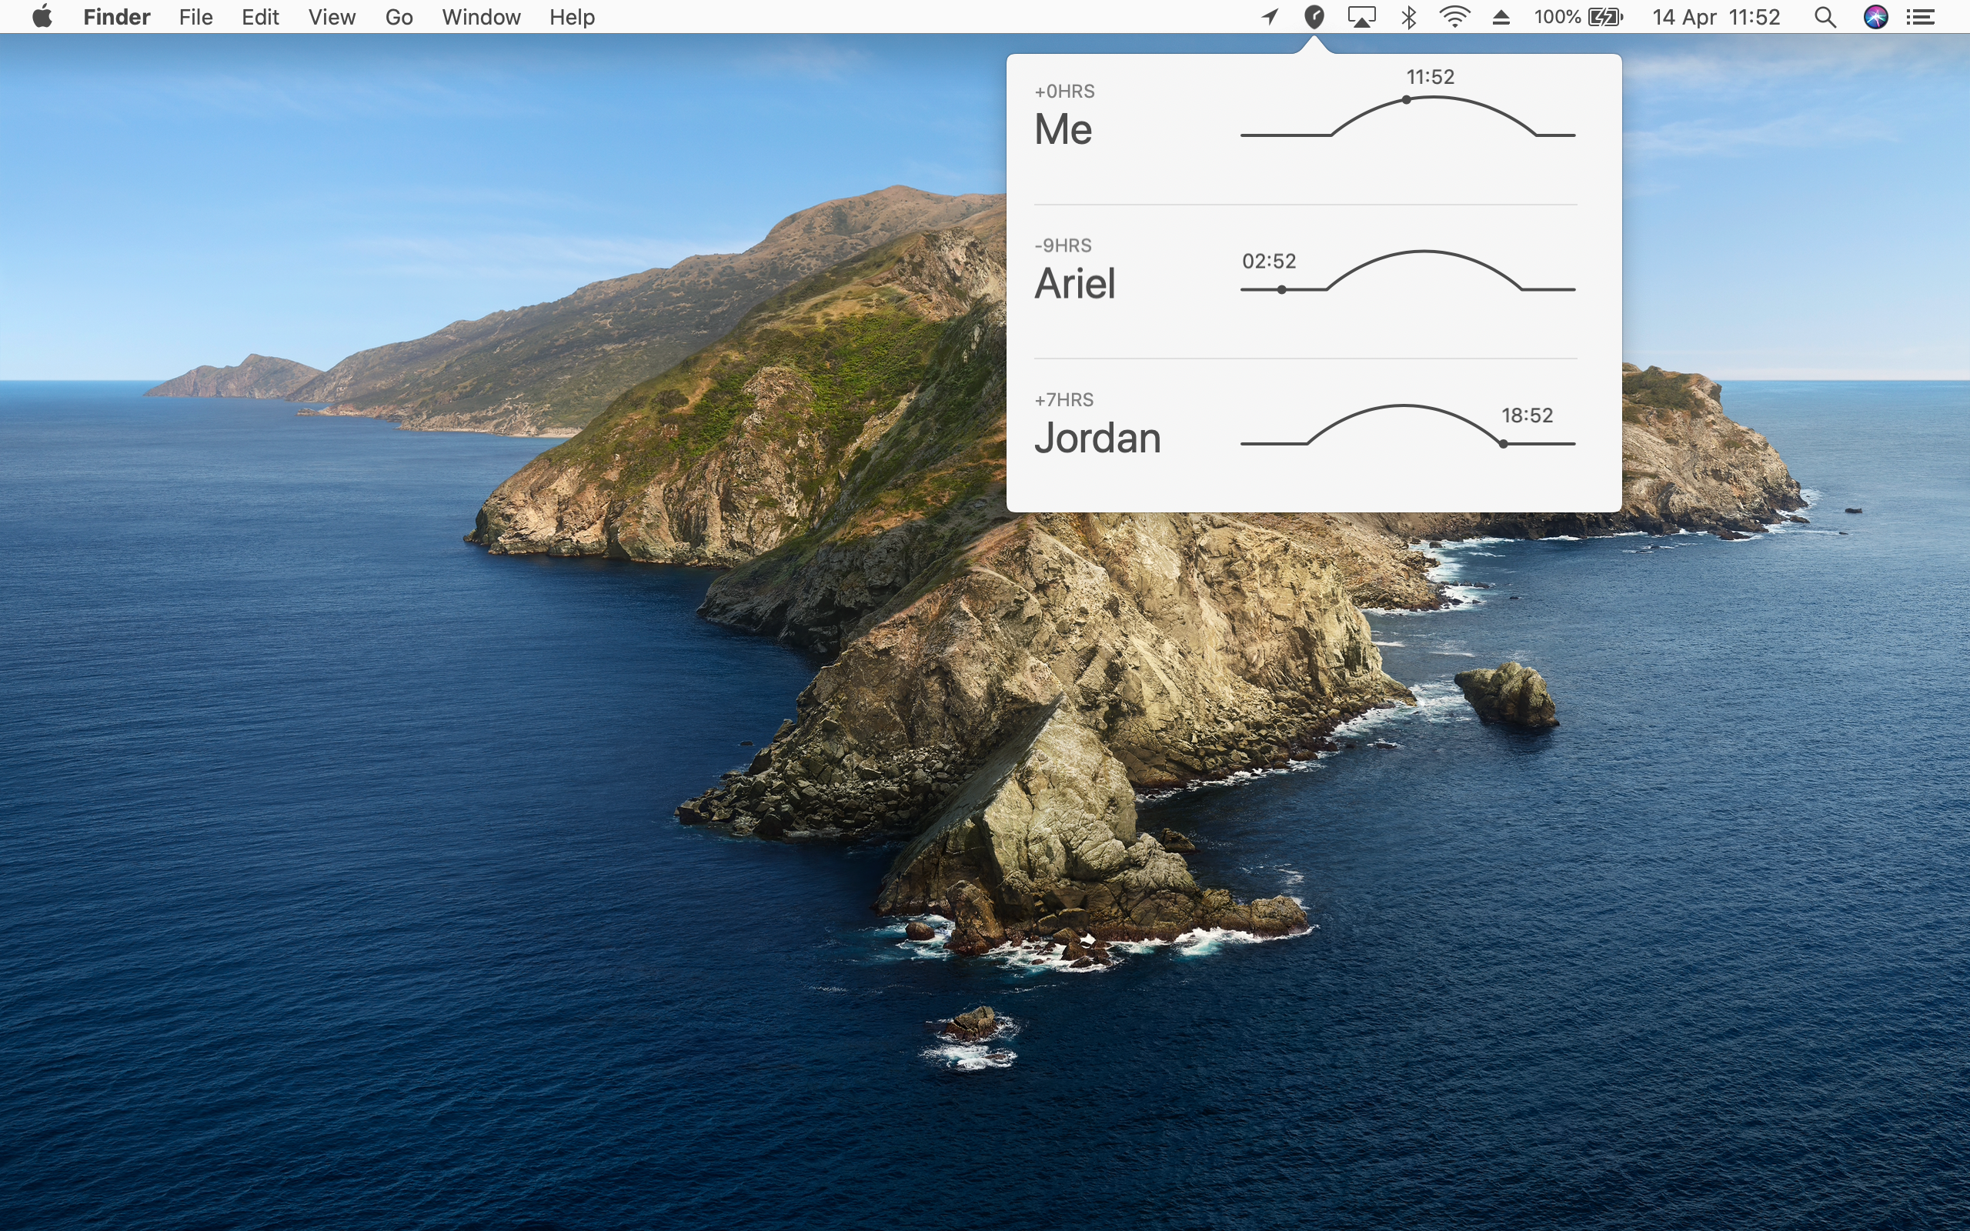Open the Bluetooth status menu
The height and width of the screenshot is (1231, 1970).
(1409, 17)
